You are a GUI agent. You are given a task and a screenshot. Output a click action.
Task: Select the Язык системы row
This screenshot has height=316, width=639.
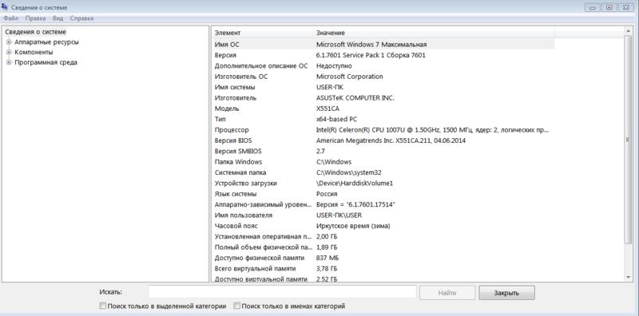click(x=383, y=194)
